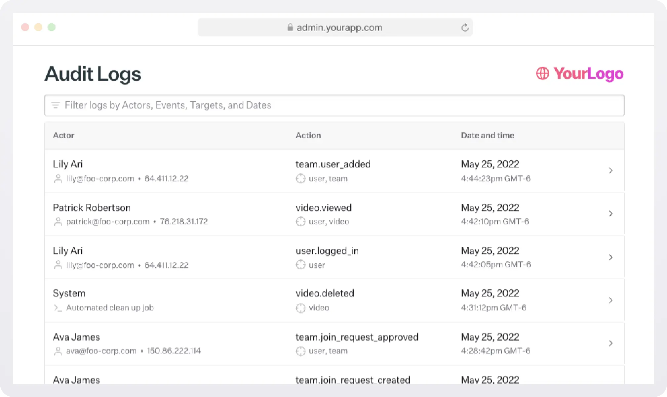Click user icon beside patrick@foo-corp.com
The image size is (667, 397).
click(58, 222)
